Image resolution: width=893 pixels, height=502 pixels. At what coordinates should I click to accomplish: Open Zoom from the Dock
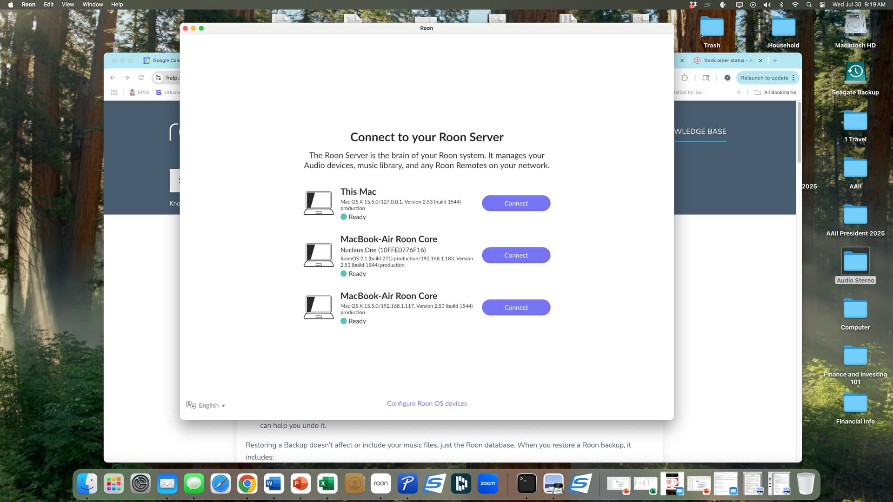tap(487, 484)
